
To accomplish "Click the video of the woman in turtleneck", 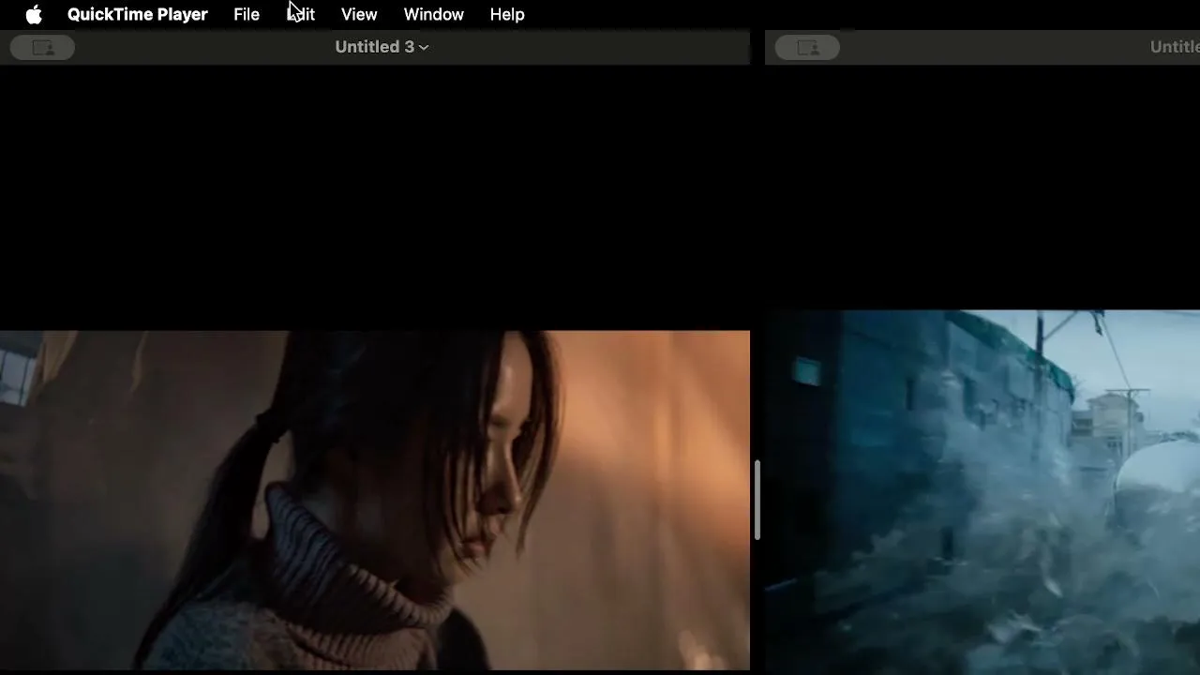I will coord(375,501).
